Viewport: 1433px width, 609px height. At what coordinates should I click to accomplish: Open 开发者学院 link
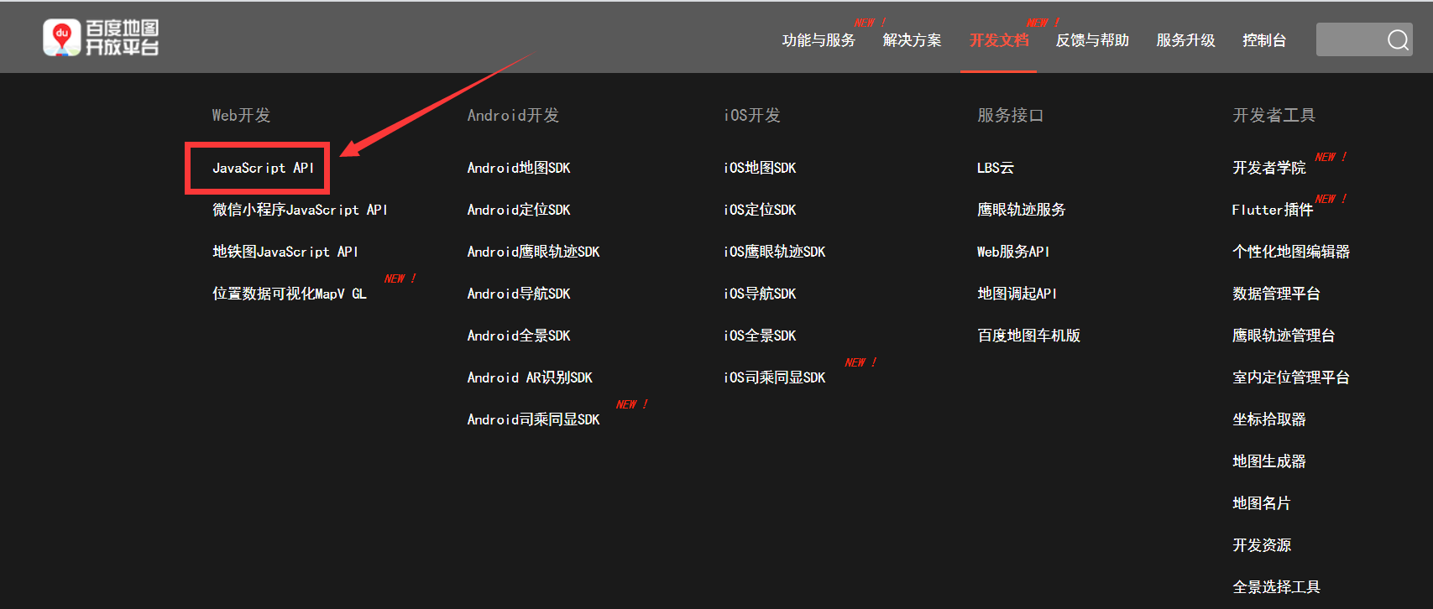coord(1269,168)
